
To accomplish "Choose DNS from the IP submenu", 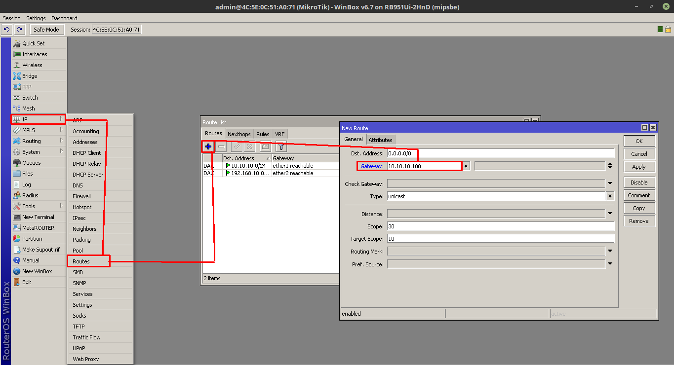I will [x=101, y=185].
